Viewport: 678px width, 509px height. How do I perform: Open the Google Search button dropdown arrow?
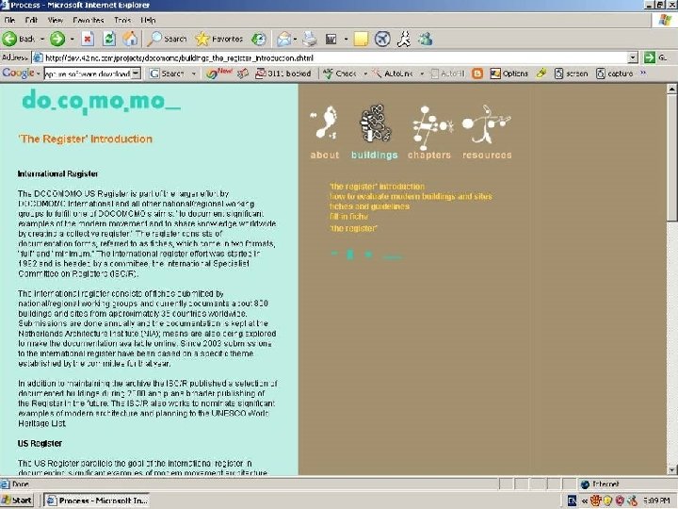(193, 74)
